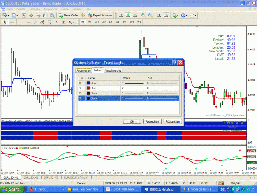This screenshot has width=257, height=193.
Task: Select the text A tool
Action: click(x=56, y=22)
